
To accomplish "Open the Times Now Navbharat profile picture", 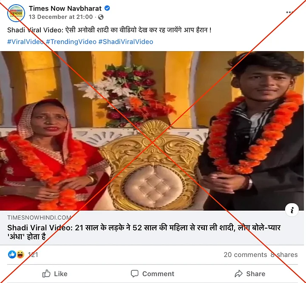I will point(16,13).
